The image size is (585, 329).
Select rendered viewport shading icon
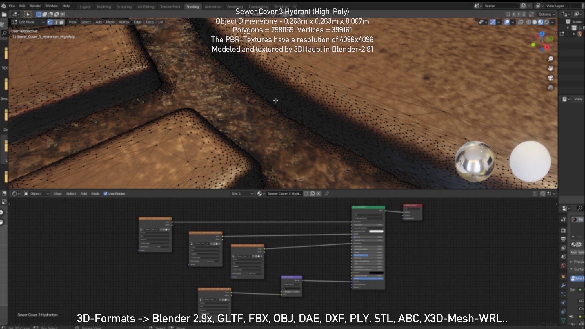pyautogui.click(x=547, y=22)
